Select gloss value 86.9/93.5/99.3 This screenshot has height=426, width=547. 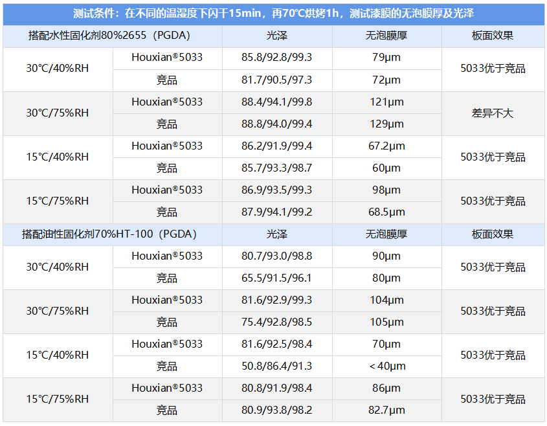click(x=277, y=190)
